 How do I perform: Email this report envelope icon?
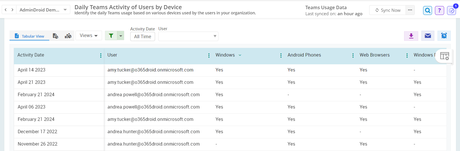[x=428, y=36]
